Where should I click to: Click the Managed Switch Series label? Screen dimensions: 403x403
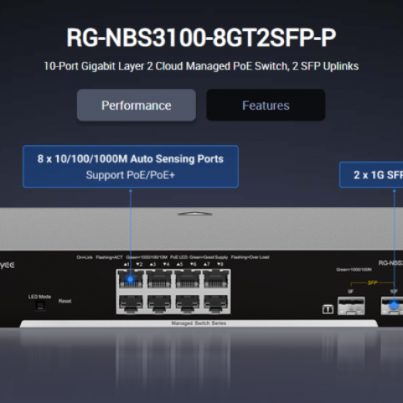click(198, 323)
